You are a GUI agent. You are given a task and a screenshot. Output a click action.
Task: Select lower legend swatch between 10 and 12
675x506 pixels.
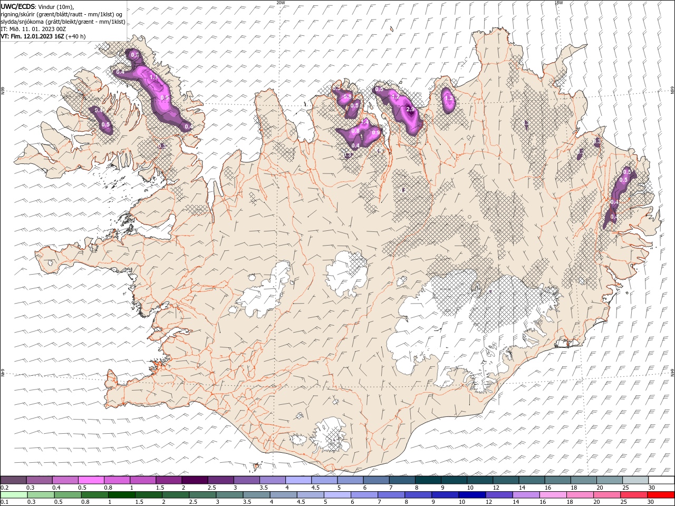click(x=472, y=495)
